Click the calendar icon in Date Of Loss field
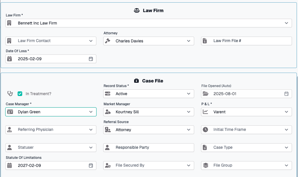The height and width of the screenshot is (177, 298). (91, 59)
